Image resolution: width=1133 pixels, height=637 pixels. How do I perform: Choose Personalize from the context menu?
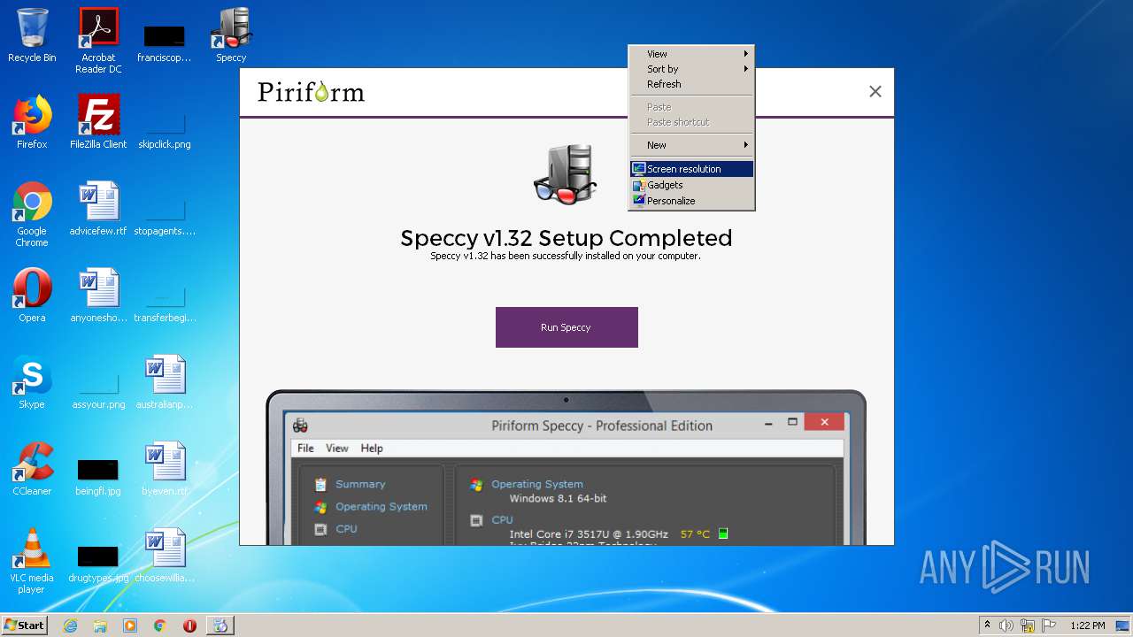click(691, 201)
